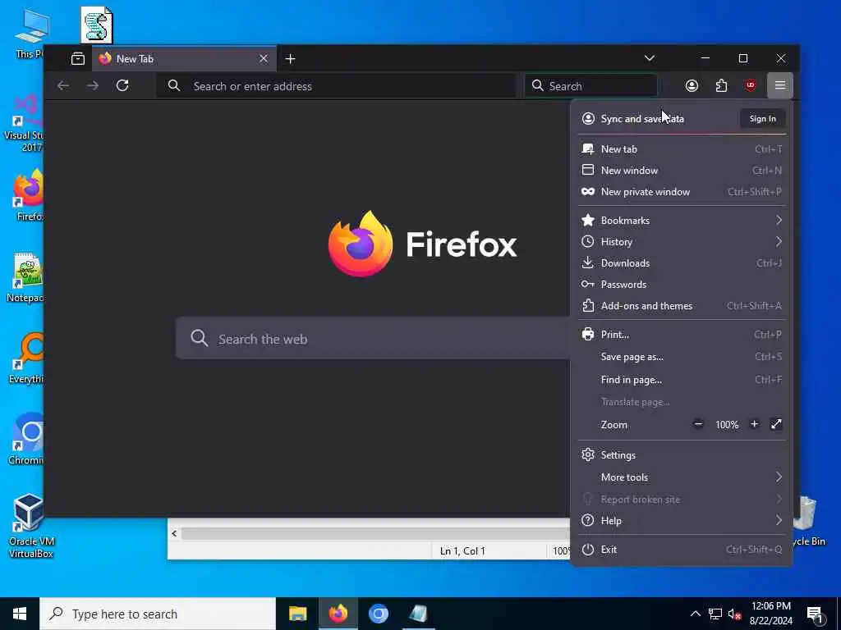This screenshot has width=841, height=630.
Task: Click the Sign In button
Action: click(762, 118)
